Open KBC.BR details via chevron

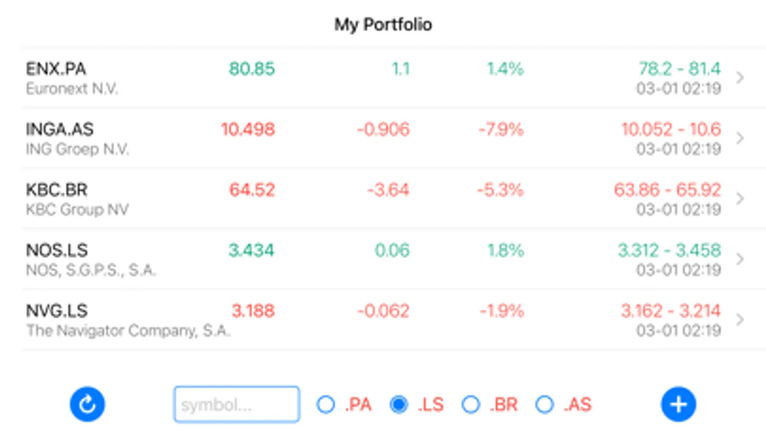[x=740, y=198]
